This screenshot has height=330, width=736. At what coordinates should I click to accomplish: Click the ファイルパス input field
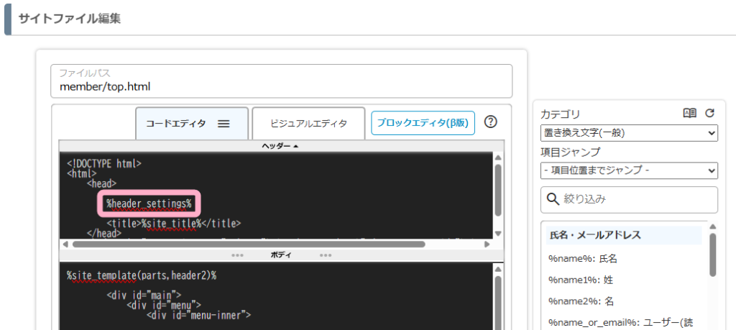point(281,87)
